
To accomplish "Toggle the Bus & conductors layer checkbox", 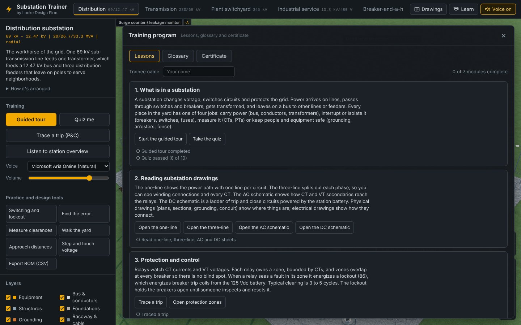I will 62,298.
